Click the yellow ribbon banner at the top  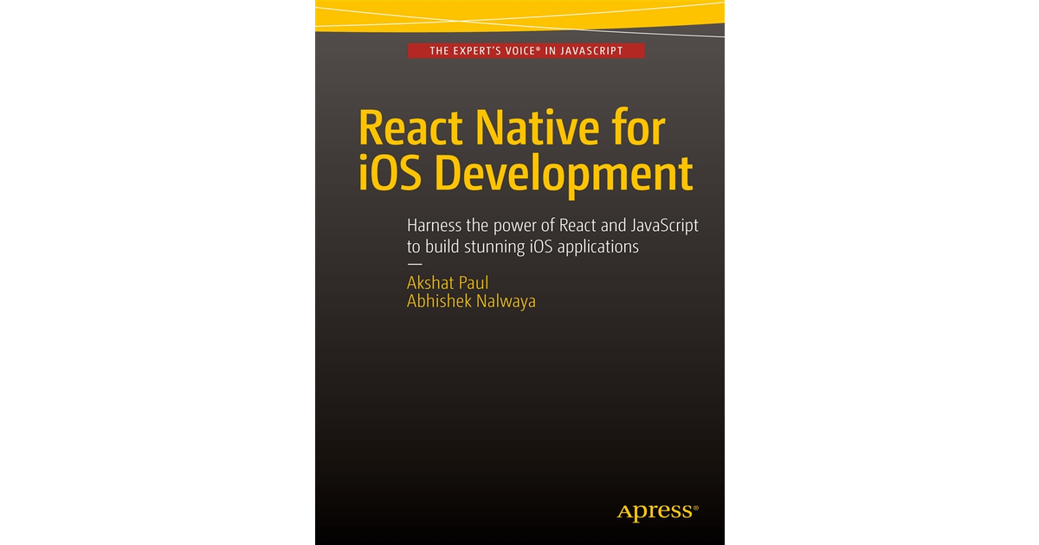519,13
